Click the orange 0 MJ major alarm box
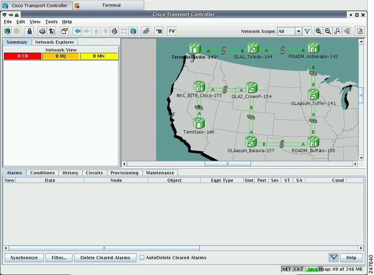 [60, 56]
